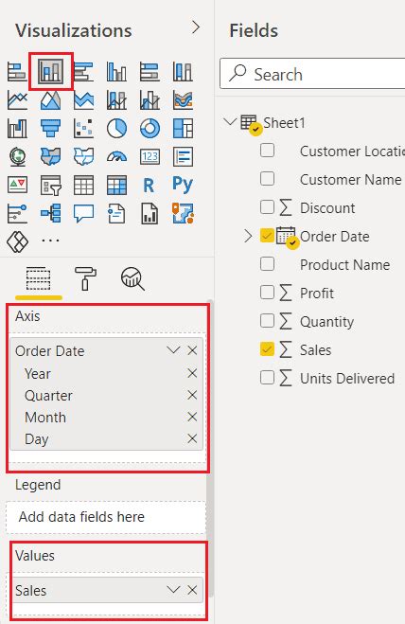This screenshot has width=405, height=624.
Task: Select the globe map visualization
Action: (17, 156)
